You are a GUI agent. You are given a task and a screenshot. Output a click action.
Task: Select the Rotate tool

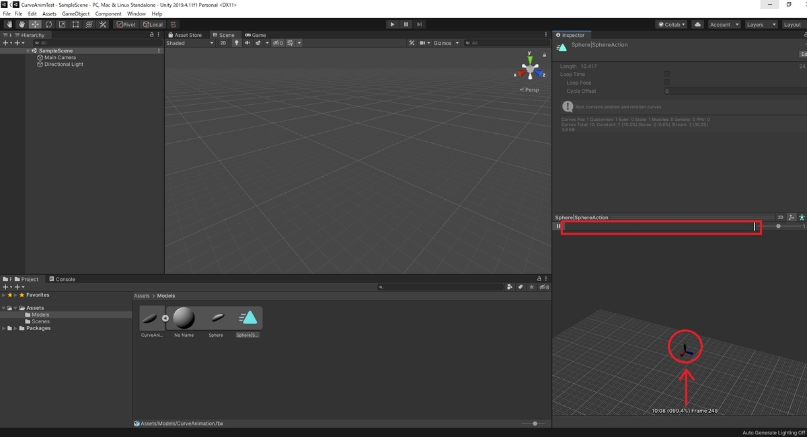[x=48, y=24]
